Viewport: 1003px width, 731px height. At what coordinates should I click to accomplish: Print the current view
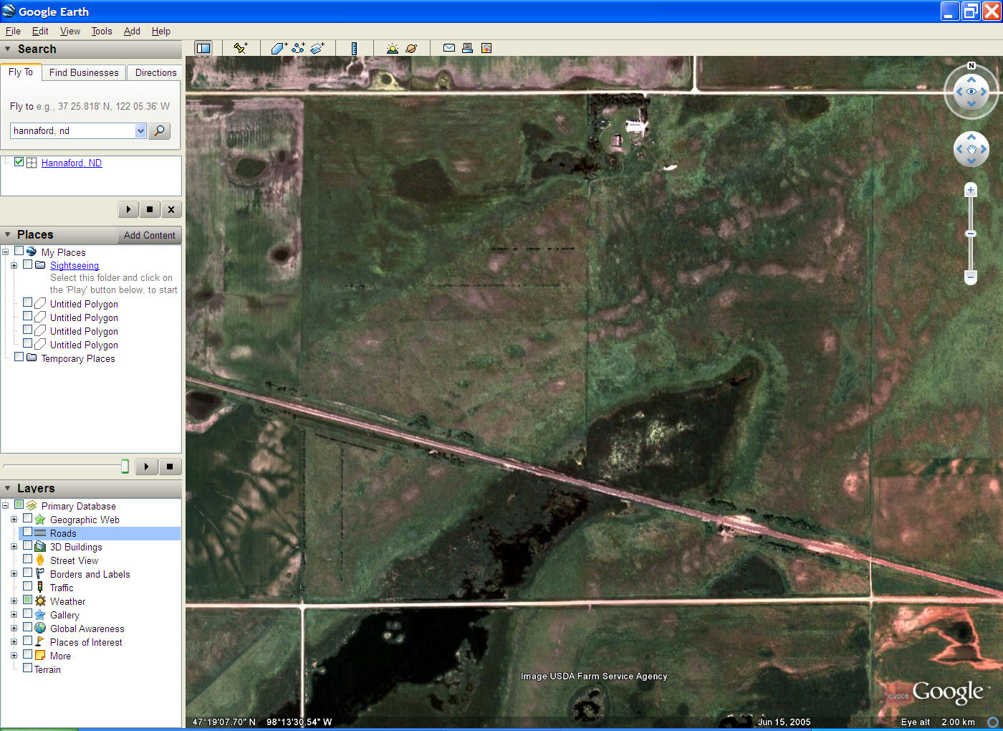point(467,48)
